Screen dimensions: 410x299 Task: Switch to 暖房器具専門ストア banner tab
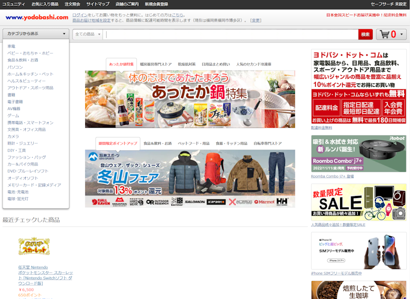click(x=156, y=64)
